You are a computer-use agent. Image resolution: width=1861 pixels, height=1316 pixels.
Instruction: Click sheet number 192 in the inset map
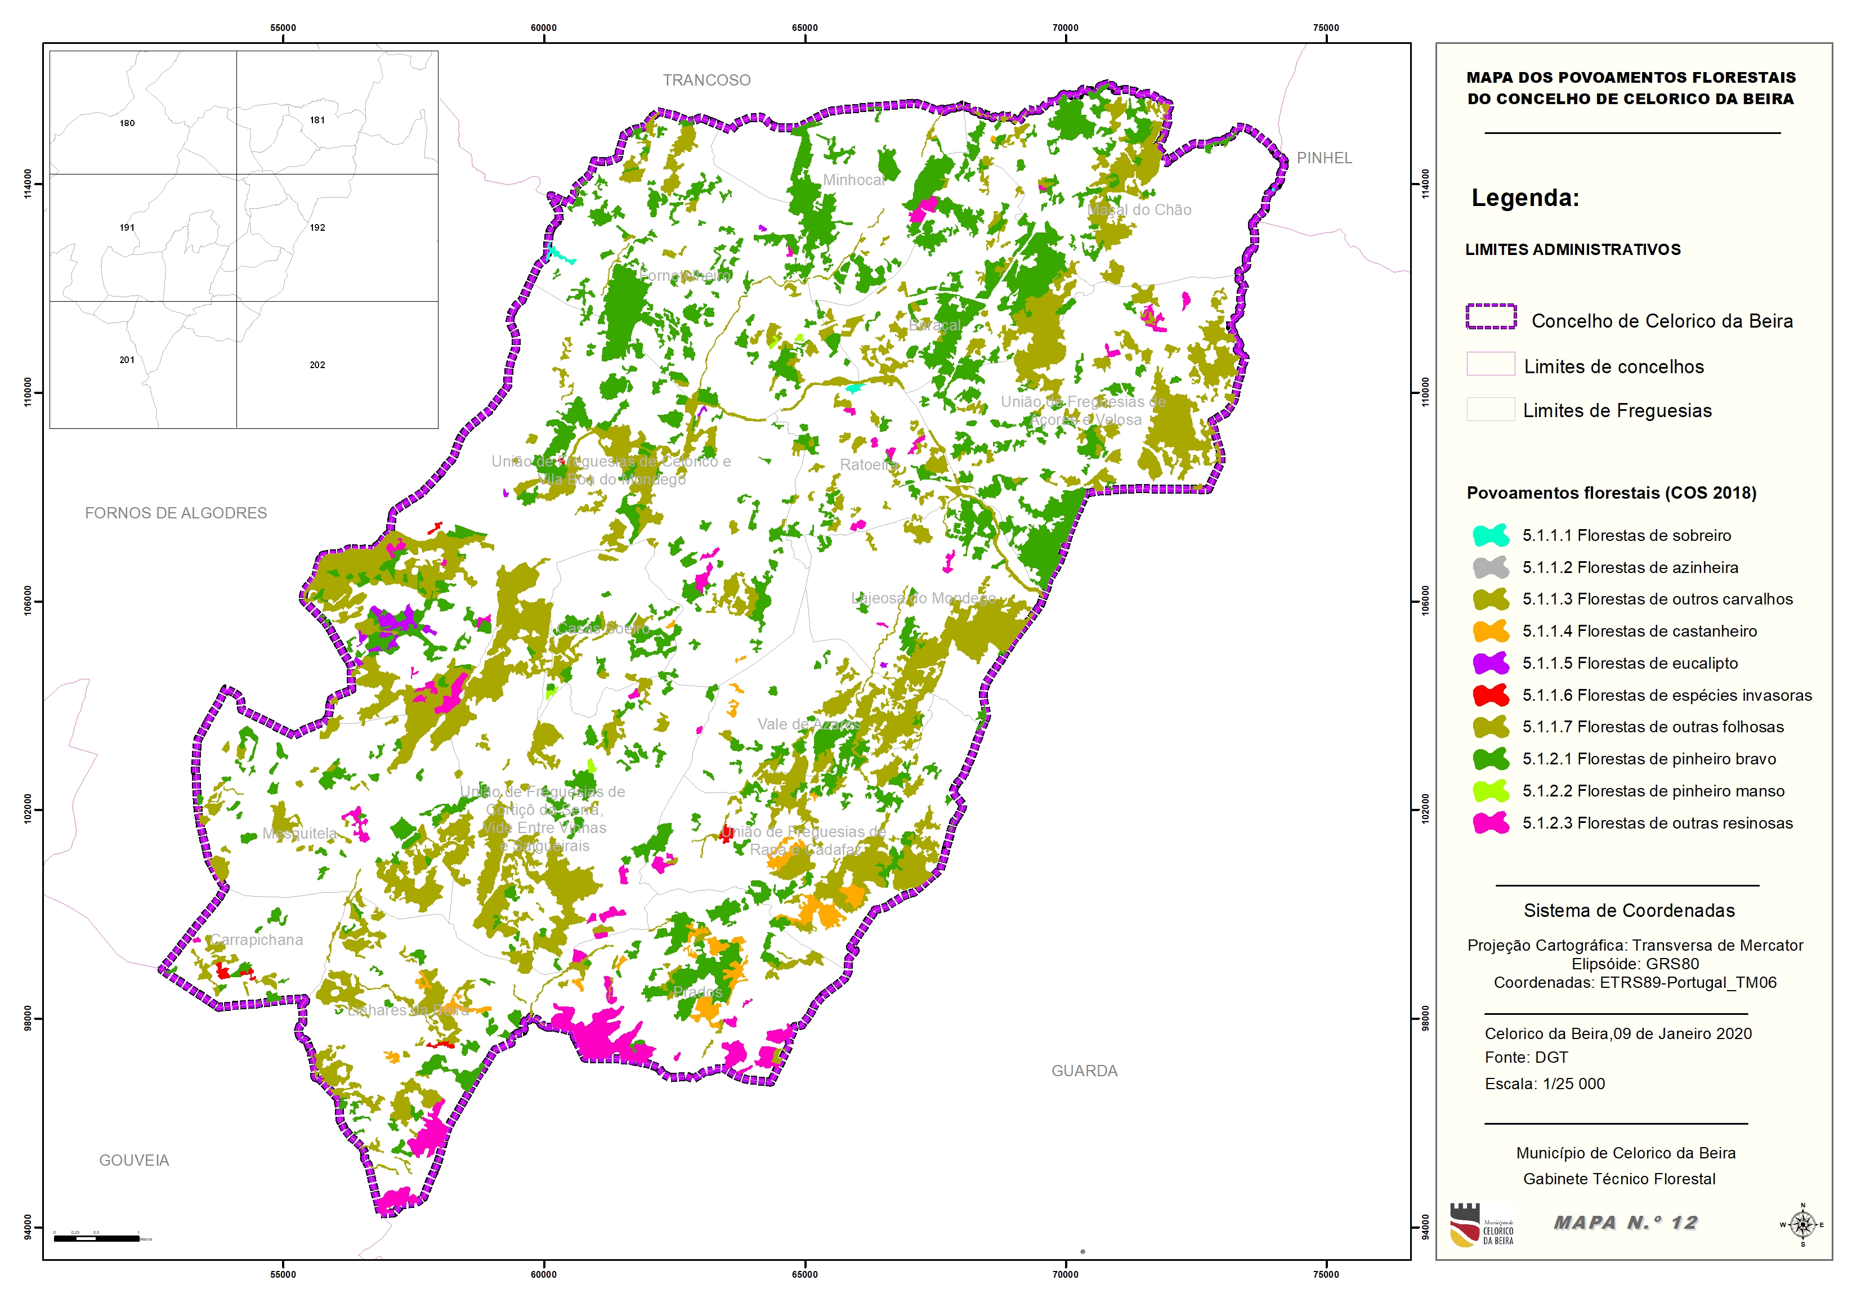pos(317,228)
